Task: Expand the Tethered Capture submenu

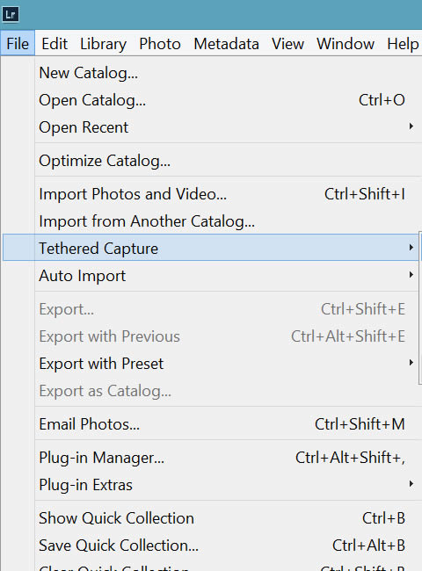Action: point(211,248)
